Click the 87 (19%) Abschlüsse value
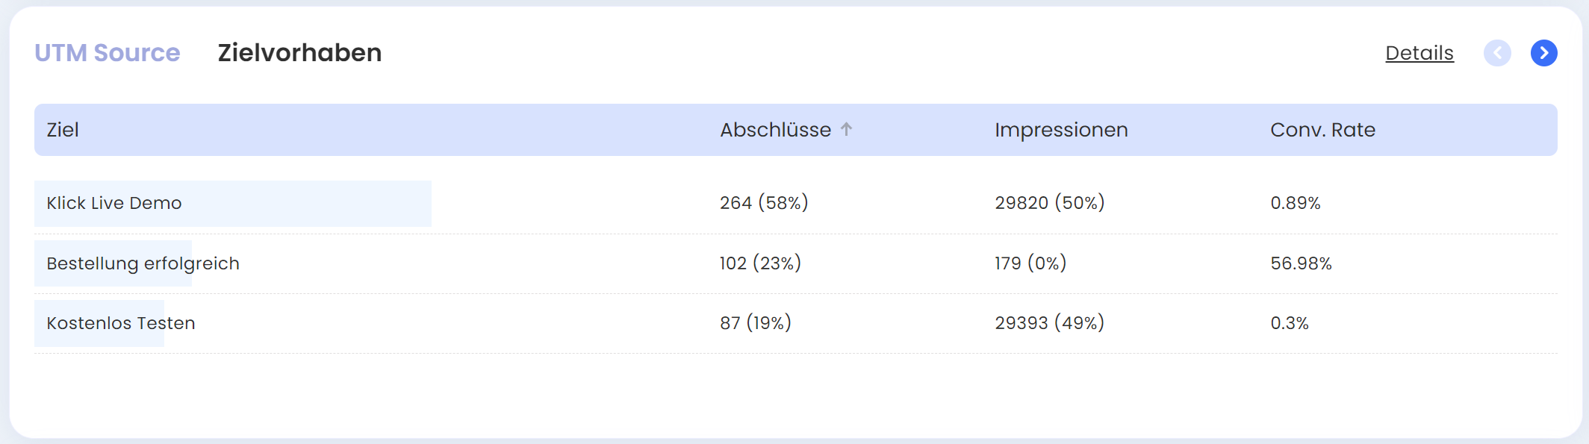Viewport: 1589px width, 444px height. click(755, 323)
